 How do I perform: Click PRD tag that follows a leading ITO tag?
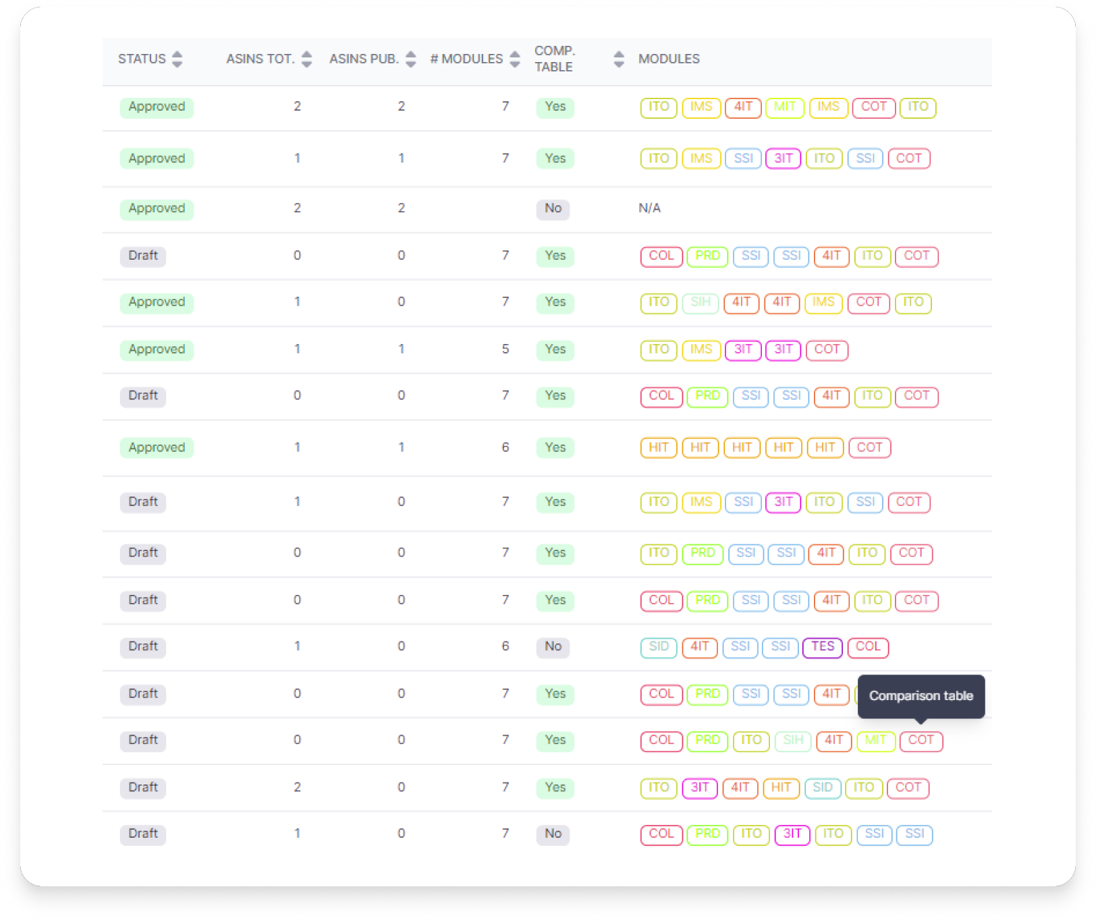pos(703,554)
